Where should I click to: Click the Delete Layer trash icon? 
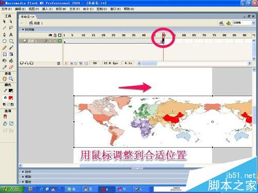click(58, 63)
